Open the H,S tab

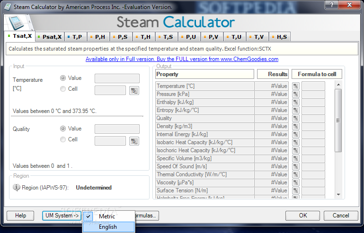[280, 37]
